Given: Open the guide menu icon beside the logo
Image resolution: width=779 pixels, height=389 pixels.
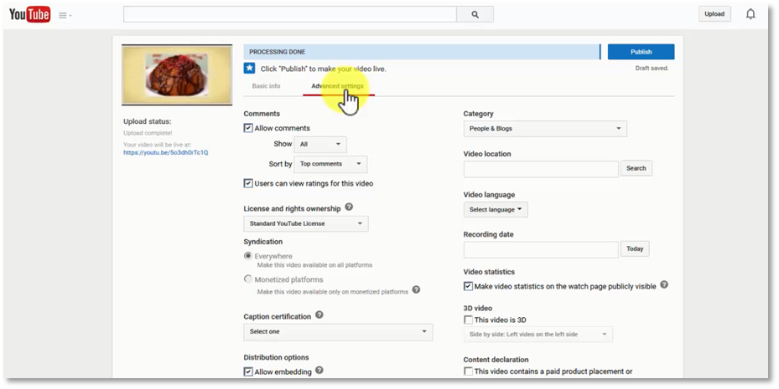Looking at the screenshot, I should point(65,15).
